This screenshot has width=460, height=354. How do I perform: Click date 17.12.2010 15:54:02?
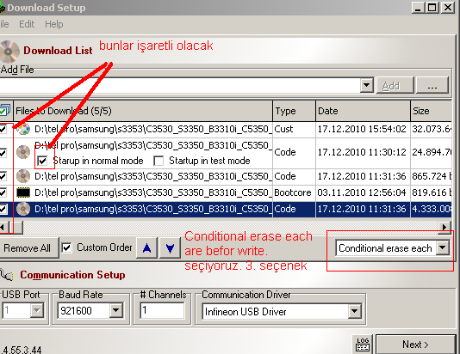pos(362,129)
